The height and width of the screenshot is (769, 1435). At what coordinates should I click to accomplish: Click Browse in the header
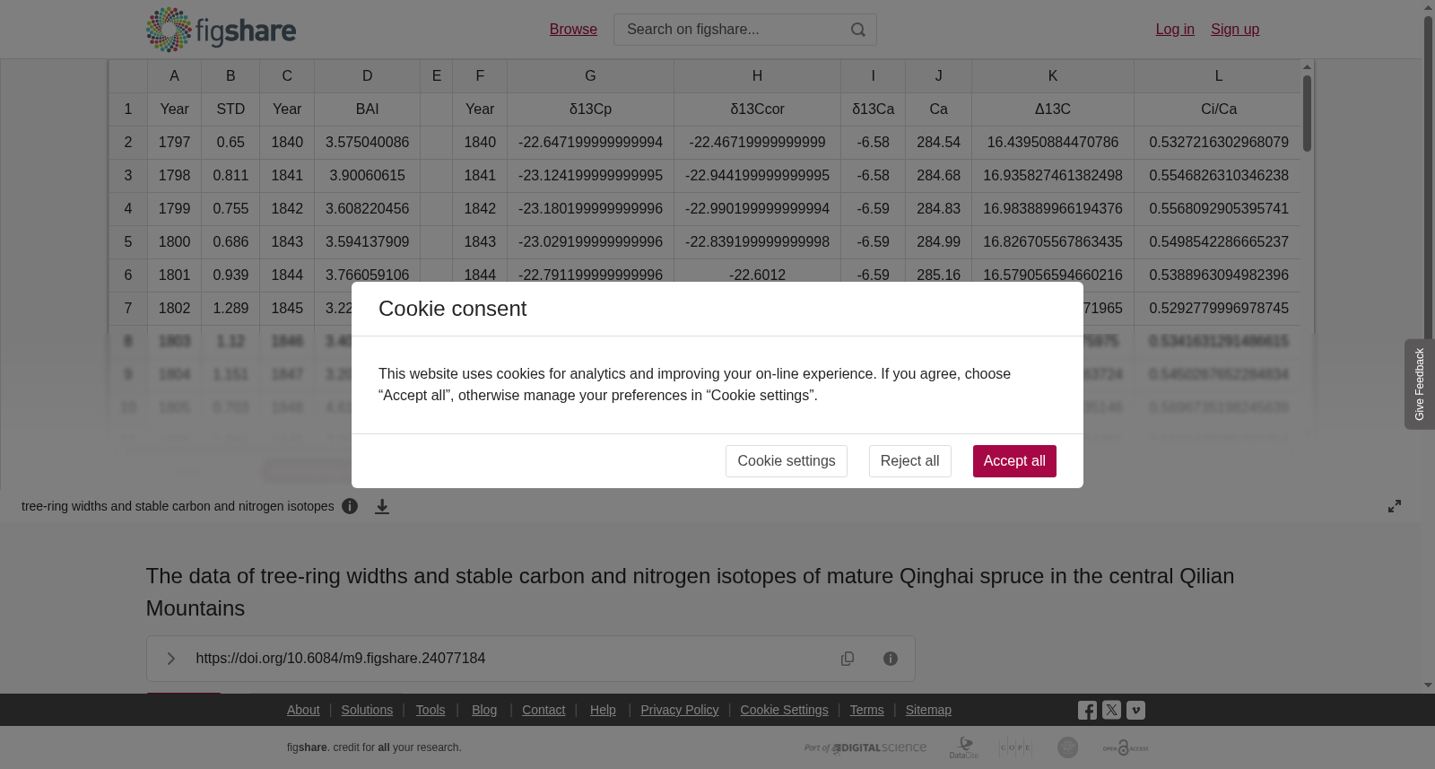point(573,30)
